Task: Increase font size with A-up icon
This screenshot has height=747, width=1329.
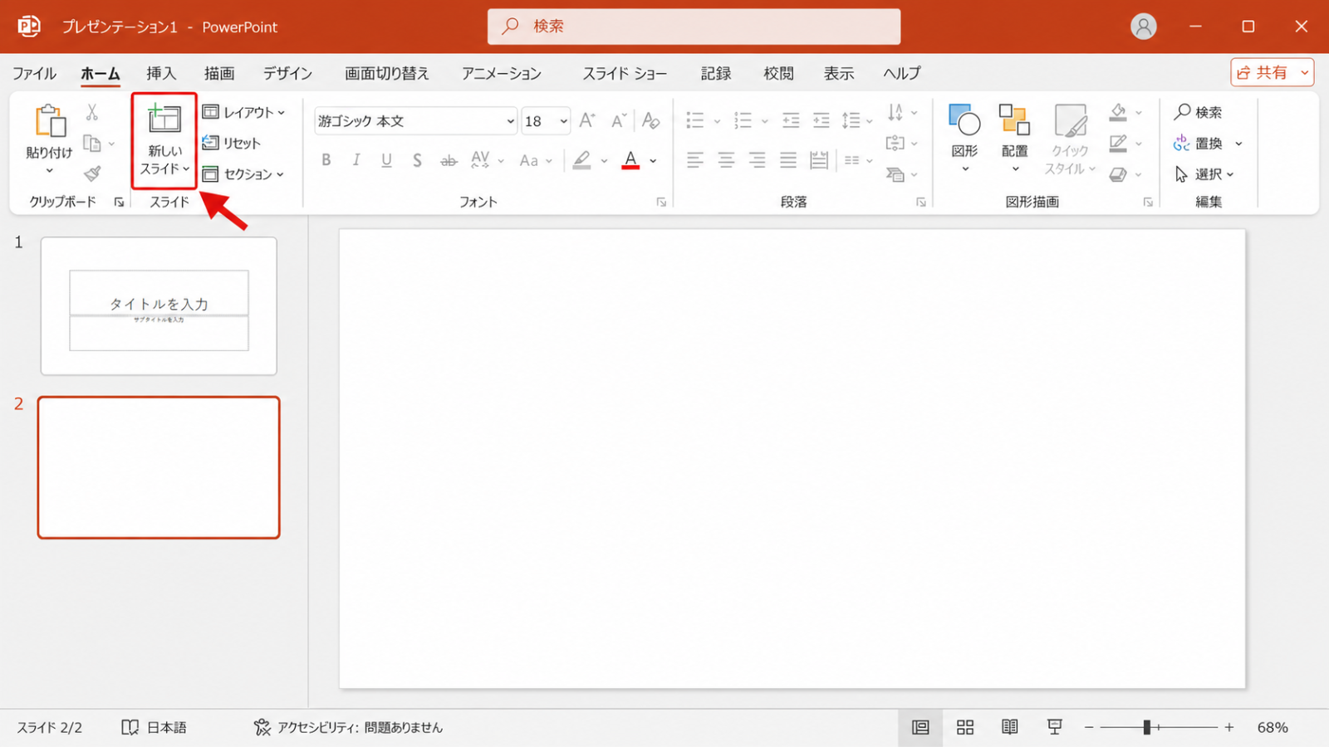Action: click(x=587, y=121)
